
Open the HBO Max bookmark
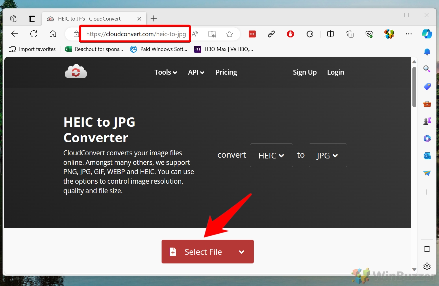(x=224, y=49)
